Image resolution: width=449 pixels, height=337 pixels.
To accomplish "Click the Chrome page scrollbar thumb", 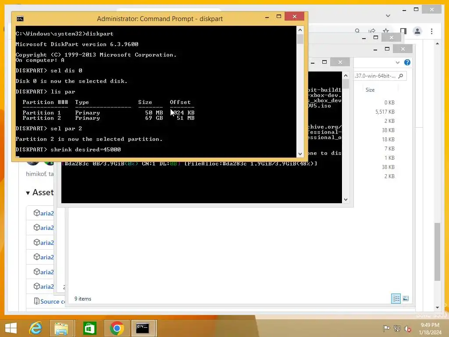I will 437,252.
